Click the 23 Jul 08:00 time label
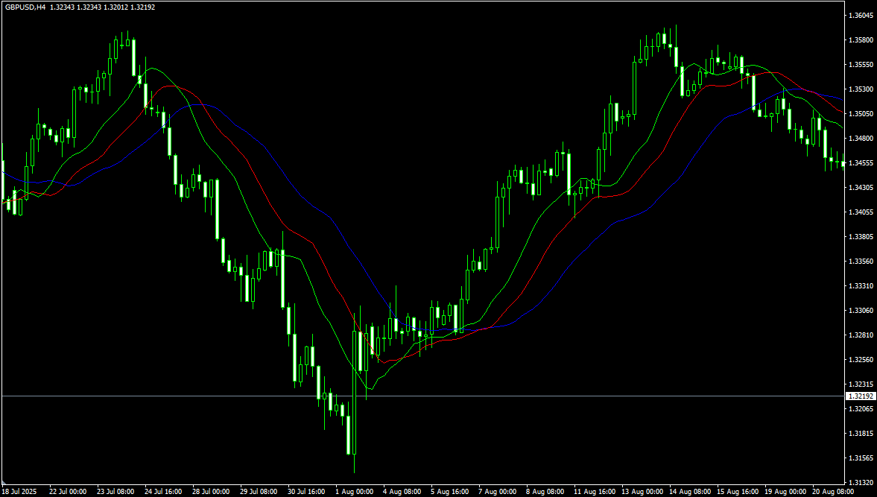 pyautogui.click(x=115, y=492)
